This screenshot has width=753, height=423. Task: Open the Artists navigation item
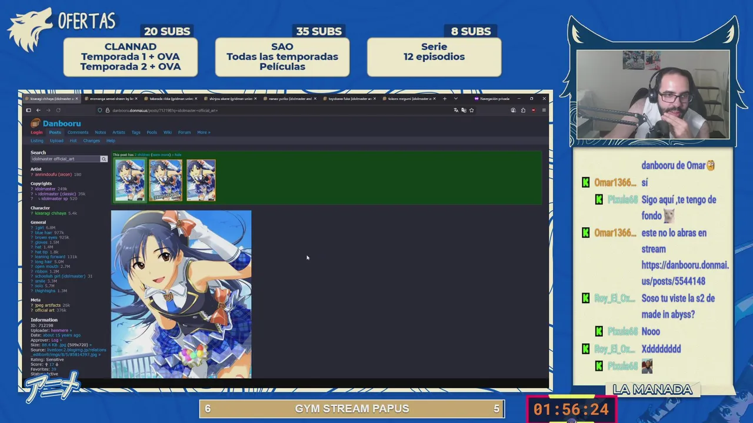tap(119, 132)
